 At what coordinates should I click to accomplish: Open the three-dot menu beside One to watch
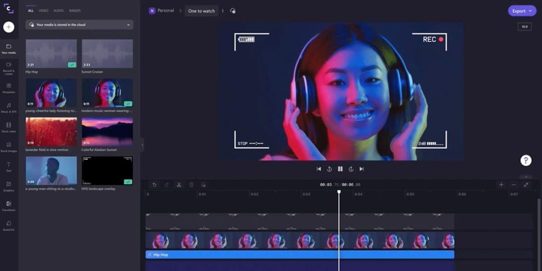point(223,11)
